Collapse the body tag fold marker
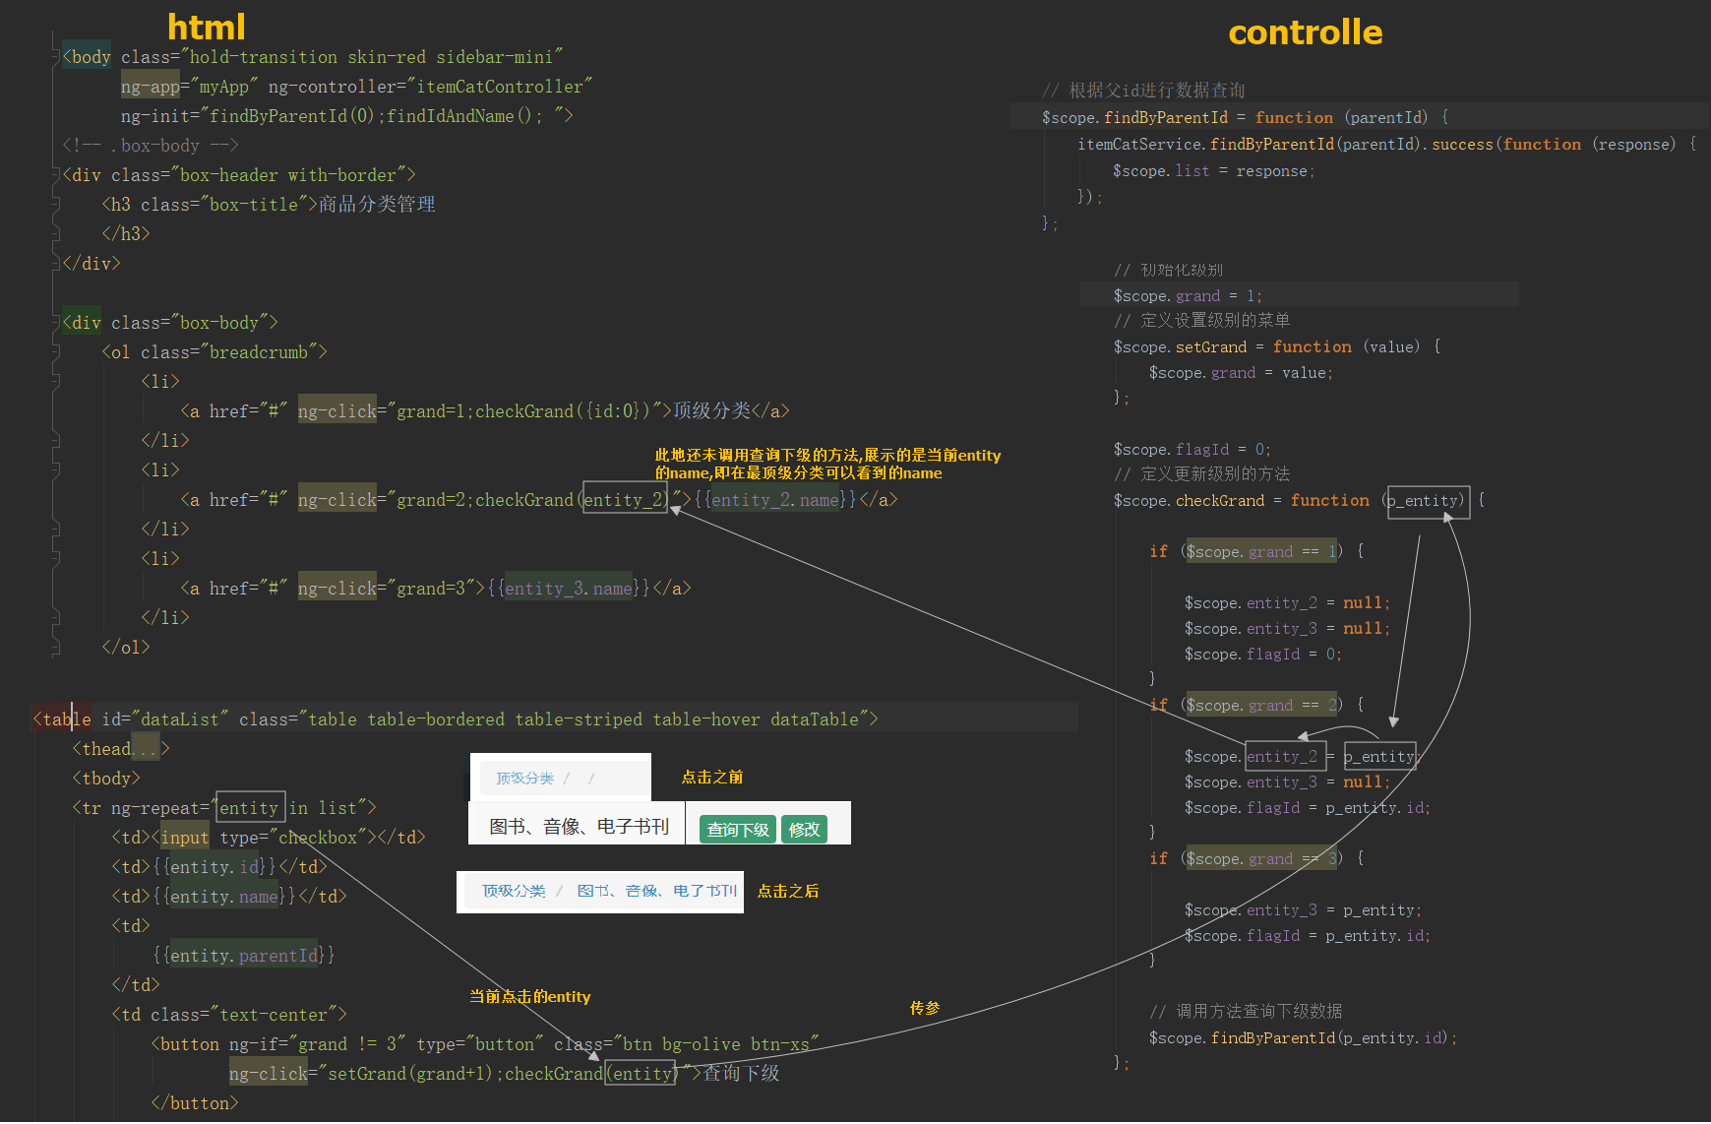Viewport: 1711px width, 1124px height. tap(55, 57)
